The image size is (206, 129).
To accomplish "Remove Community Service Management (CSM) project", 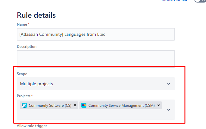I will (x=159, y=105).
